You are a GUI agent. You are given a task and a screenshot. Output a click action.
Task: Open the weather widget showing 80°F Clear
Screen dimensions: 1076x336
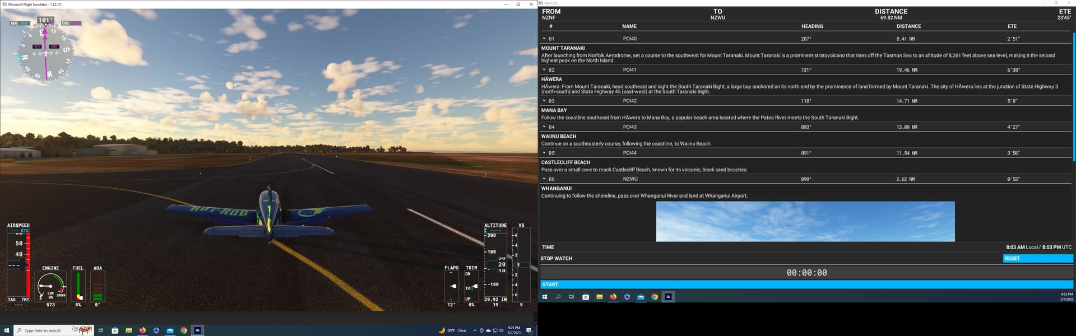(453, 330)
